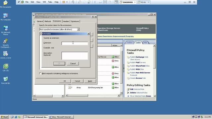Switch to the General tab

click(x=40, y=21)
